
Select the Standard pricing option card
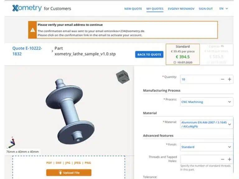(x=183, y=54)
